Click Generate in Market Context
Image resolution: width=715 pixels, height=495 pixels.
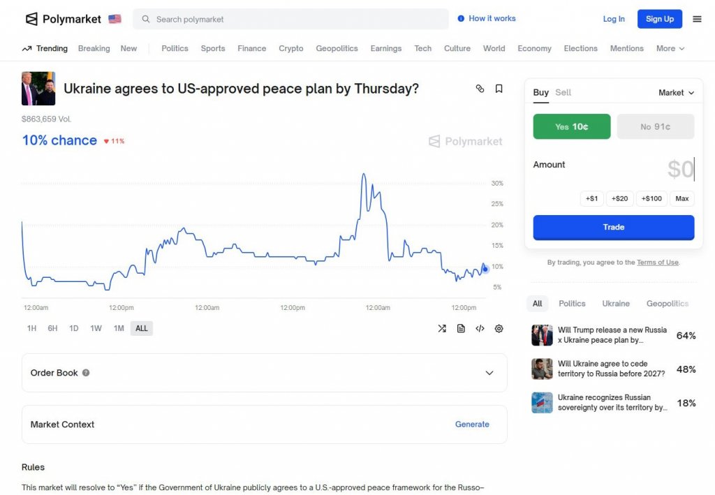[472, 424]
